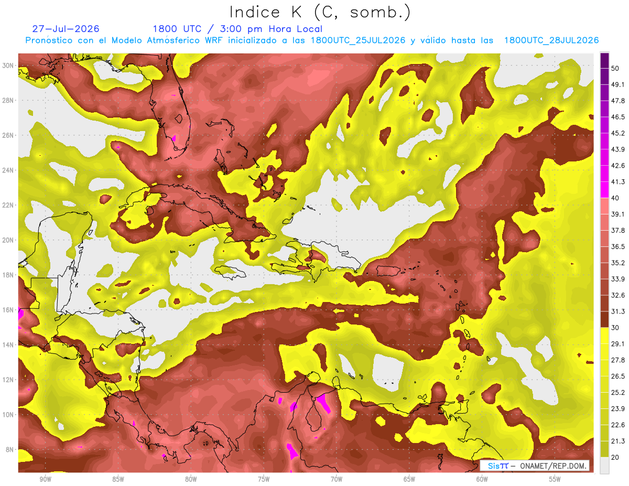Click the gray colorbar segment below 20
This screenshot has height=486, width=629.
pos(604,466)
